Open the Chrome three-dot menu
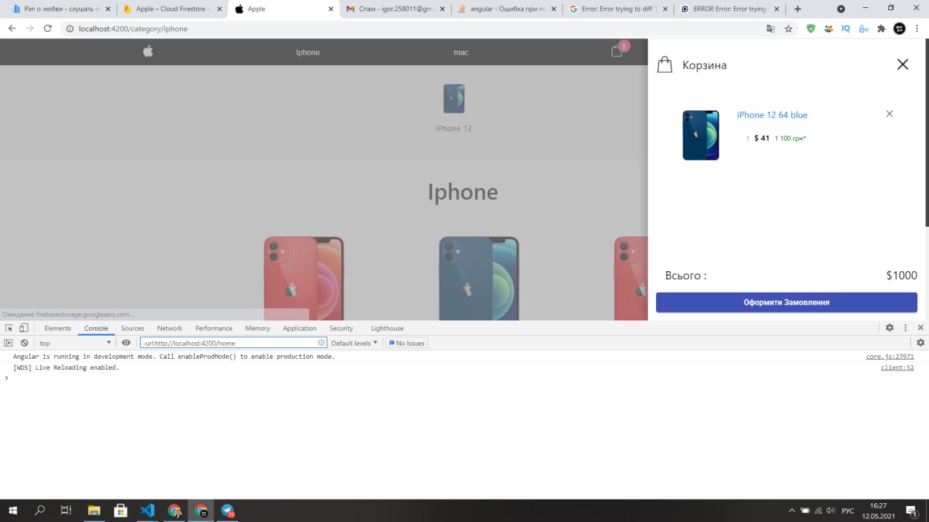Viewport: 929px width, 522px height. [x=917, y=29]
